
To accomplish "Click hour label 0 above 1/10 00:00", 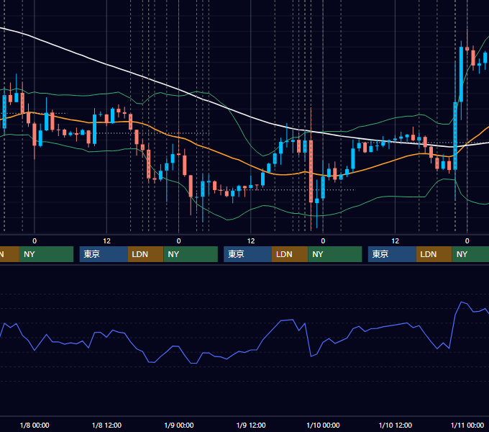I will point(323,241).
